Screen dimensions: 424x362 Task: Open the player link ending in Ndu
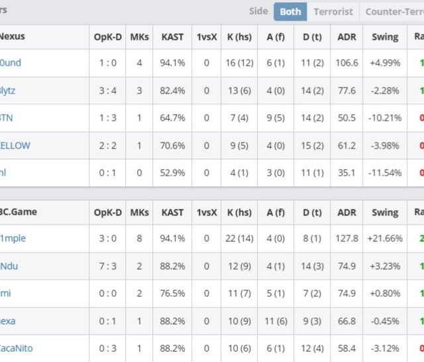(9, 266)
